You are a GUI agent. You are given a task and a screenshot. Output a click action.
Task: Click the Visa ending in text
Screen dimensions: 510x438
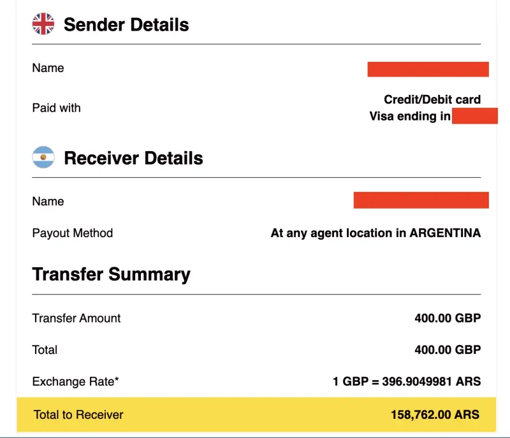[x=410, y=116]
